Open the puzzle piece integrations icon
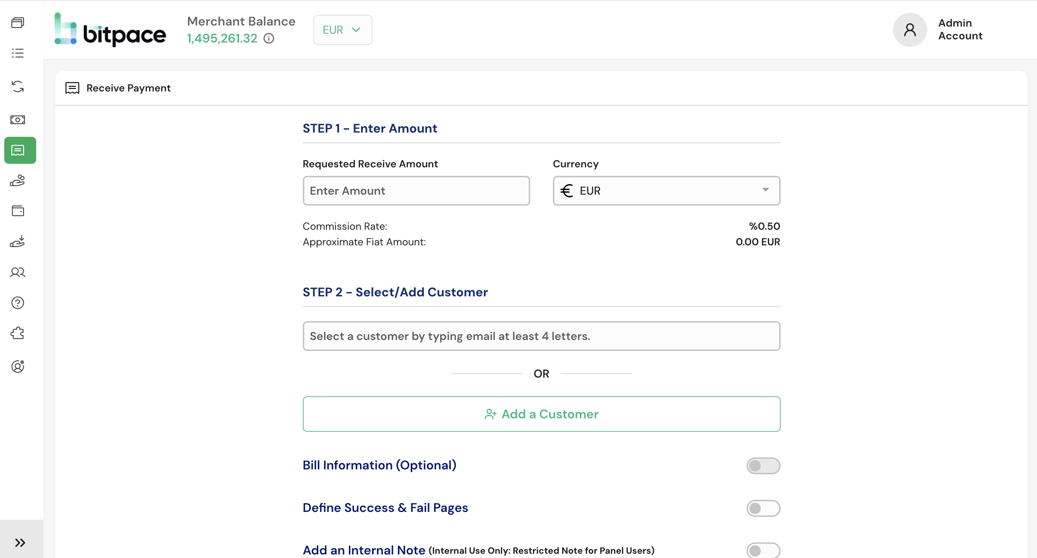This screenshot has height=558, width=1037. (x=18, y=333)
